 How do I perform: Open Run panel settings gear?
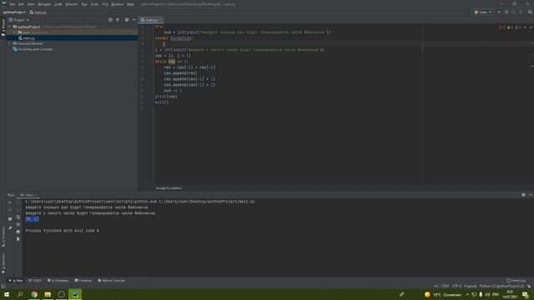523,195
